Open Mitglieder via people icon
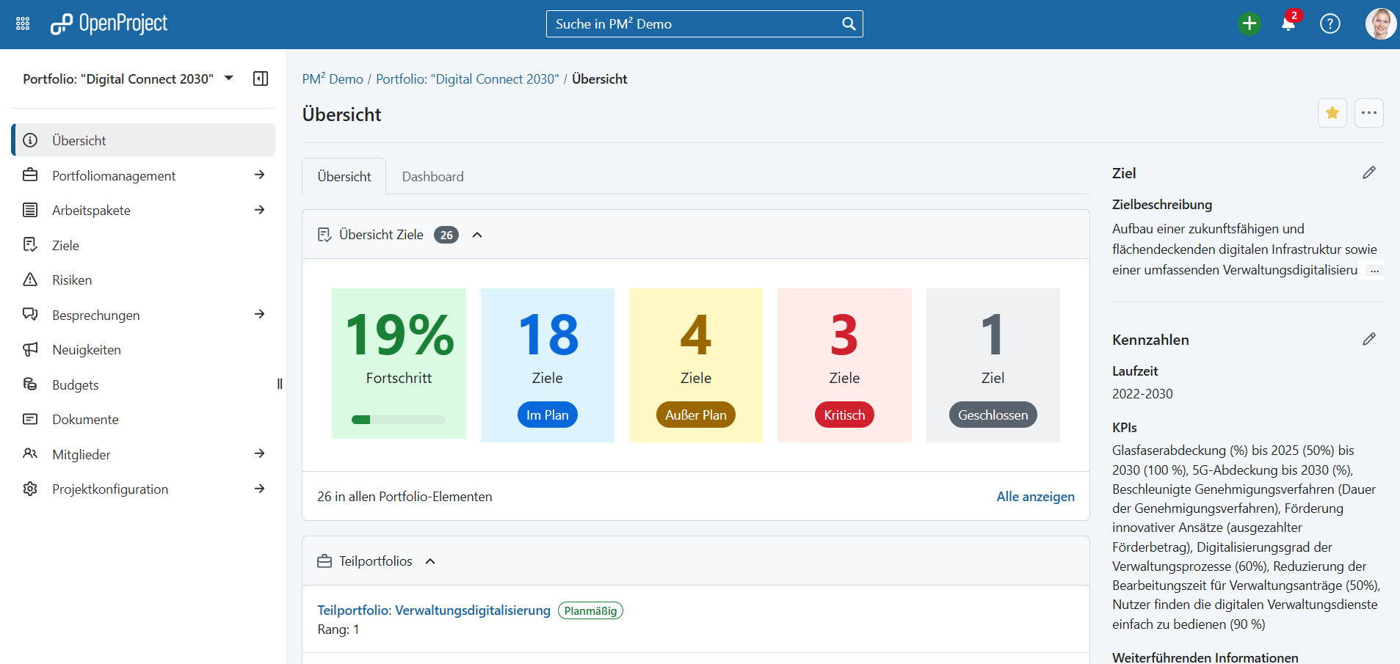 coord(30,453)
